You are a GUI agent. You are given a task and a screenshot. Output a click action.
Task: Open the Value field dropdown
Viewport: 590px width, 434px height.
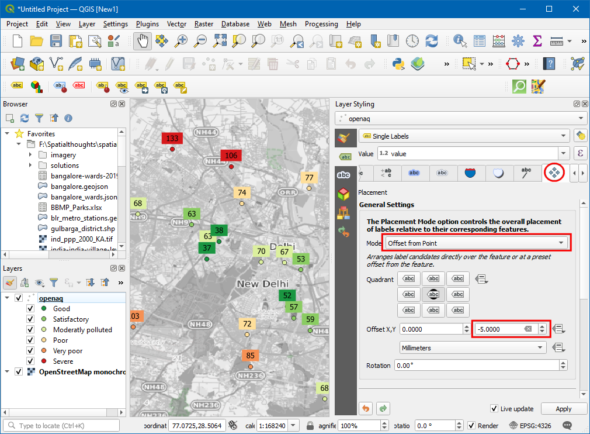[x=563, y=153]
